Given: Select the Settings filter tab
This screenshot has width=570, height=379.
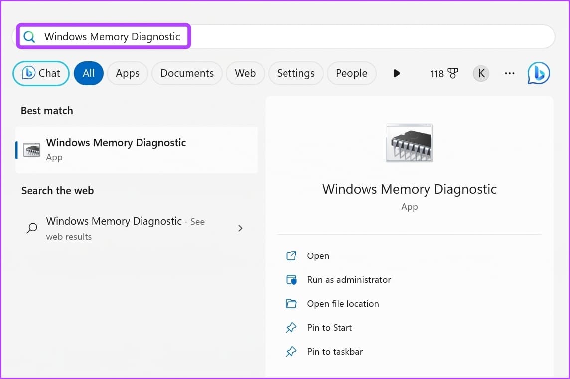Looking at the screenshot, I should click(295, 73).
